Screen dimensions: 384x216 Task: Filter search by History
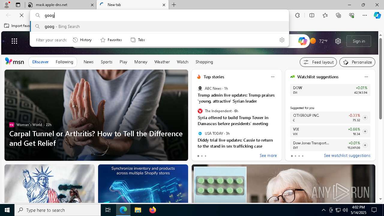(82, 40)
